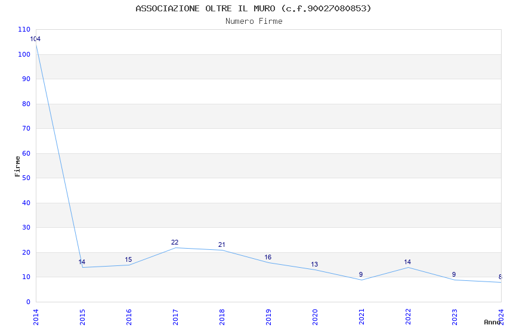Select the data label 16 above 2019
This screenshot has height=328, width=507.
coord(268,257)
